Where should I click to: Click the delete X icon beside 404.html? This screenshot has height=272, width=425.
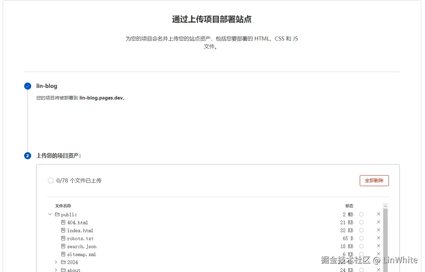[378, 222]
